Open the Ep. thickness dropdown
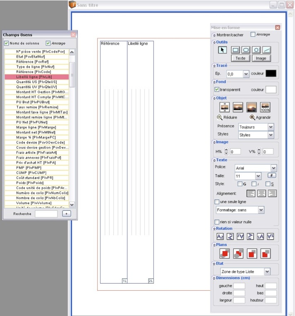The width and height of the screenshot is (295, 316). tap(246, 74)
